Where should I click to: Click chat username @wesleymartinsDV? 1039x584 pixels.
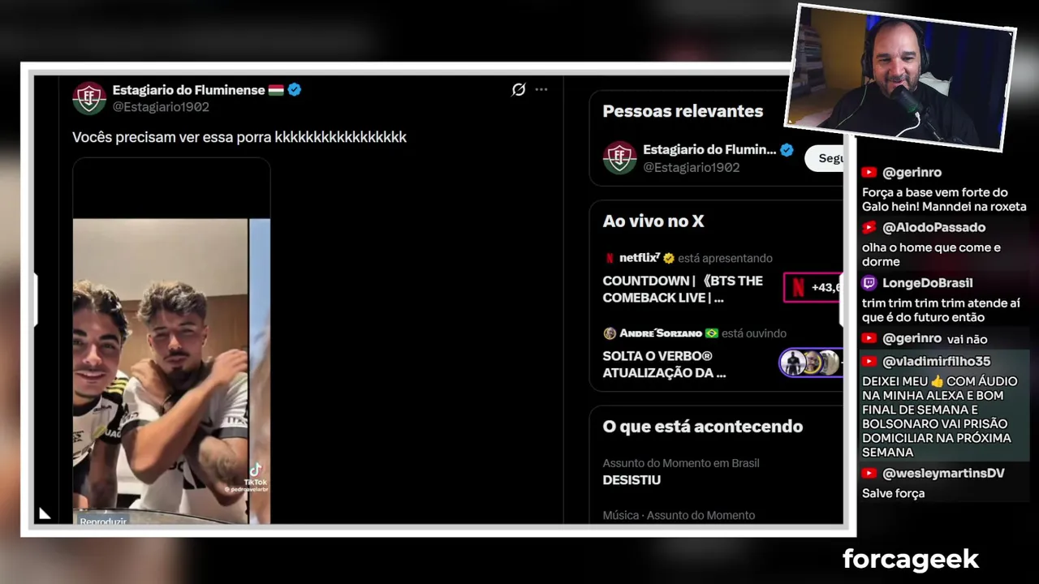[943, 474]
